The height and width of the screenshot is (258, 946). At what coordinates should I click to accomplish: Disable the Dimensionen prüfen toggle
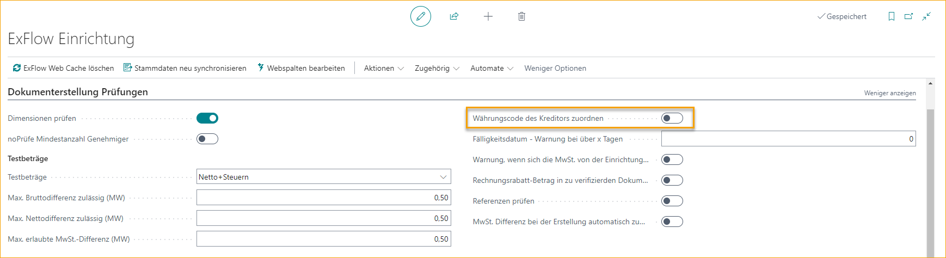[x=207, y=118]
